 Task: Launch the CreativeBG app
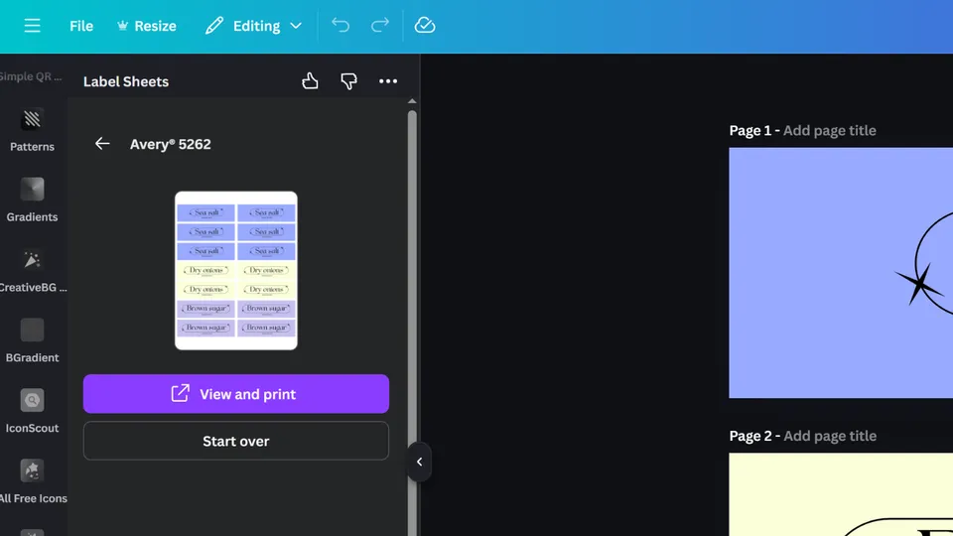[33, 270]
